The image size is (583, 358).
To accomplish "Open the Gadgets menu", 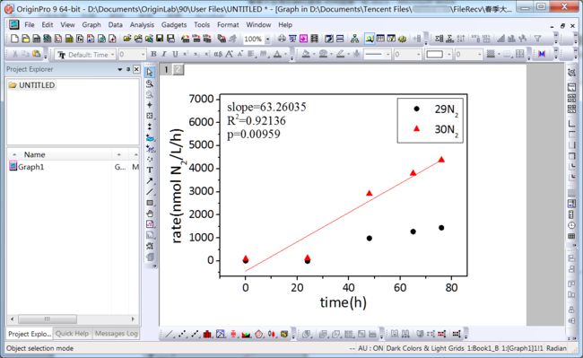I will (x=174, y=24).
